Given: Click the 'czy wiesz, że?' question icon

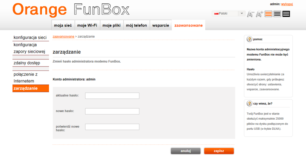Looking at the screenshot, I should 249,103.
